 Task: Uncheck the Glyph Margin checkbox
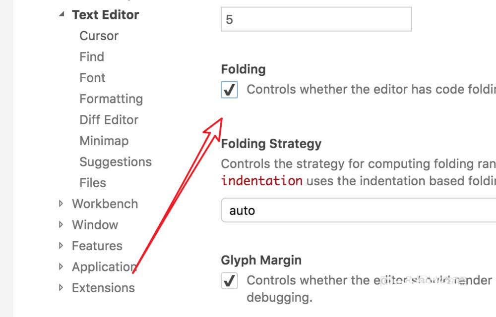tap(229, 281)
